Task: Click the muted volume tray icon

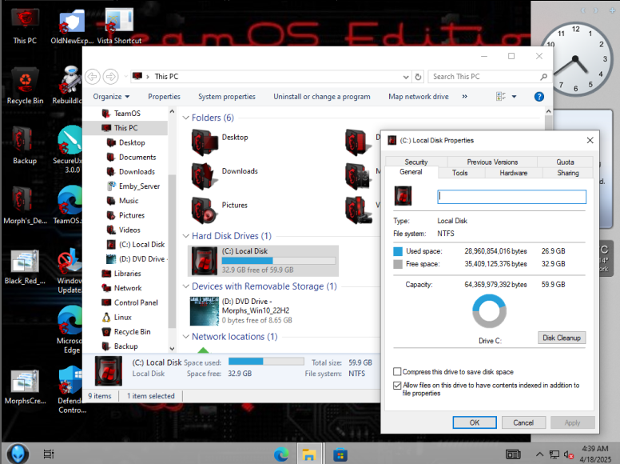Action: 569,455
